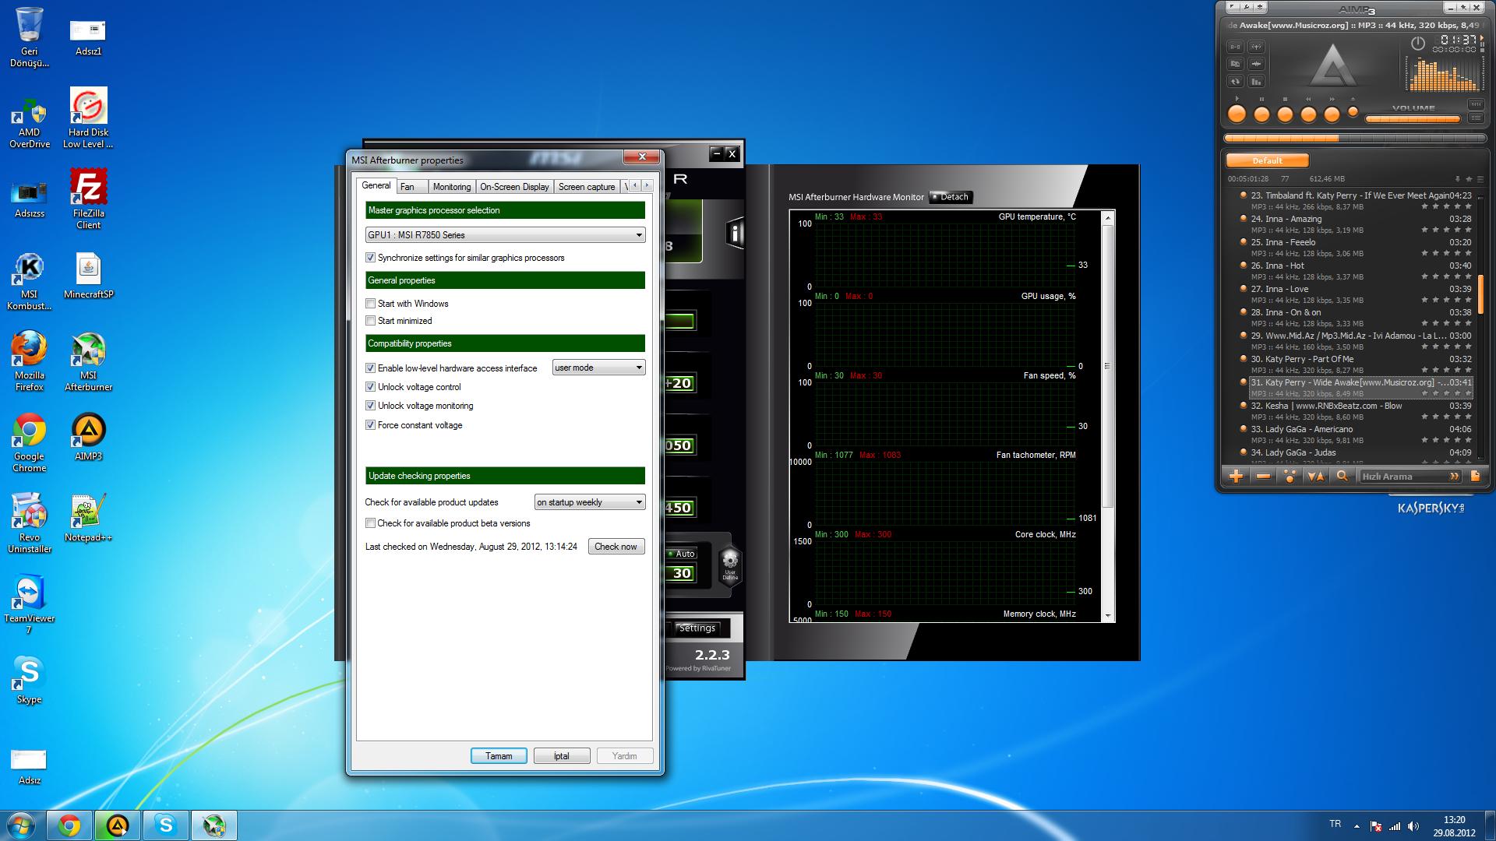The image size is (1496, 841).
Task: Open playlist miscellaneous dots icon
Action: (1290, 477)
